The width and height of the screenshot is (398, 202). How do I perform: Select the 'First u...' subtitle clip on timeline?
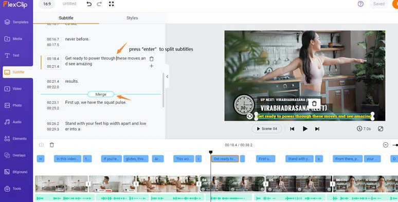click(265, 159)
